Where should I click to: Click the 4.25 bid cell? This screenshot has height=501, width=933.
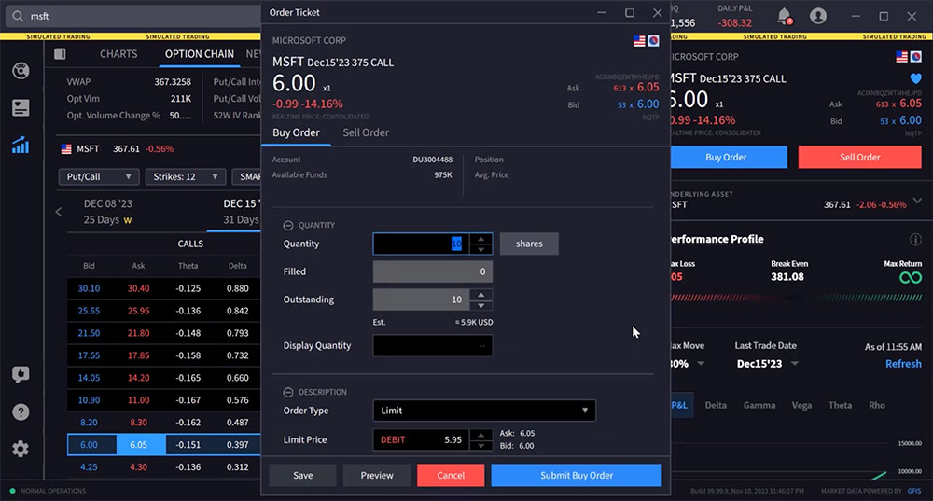[90, 467]
